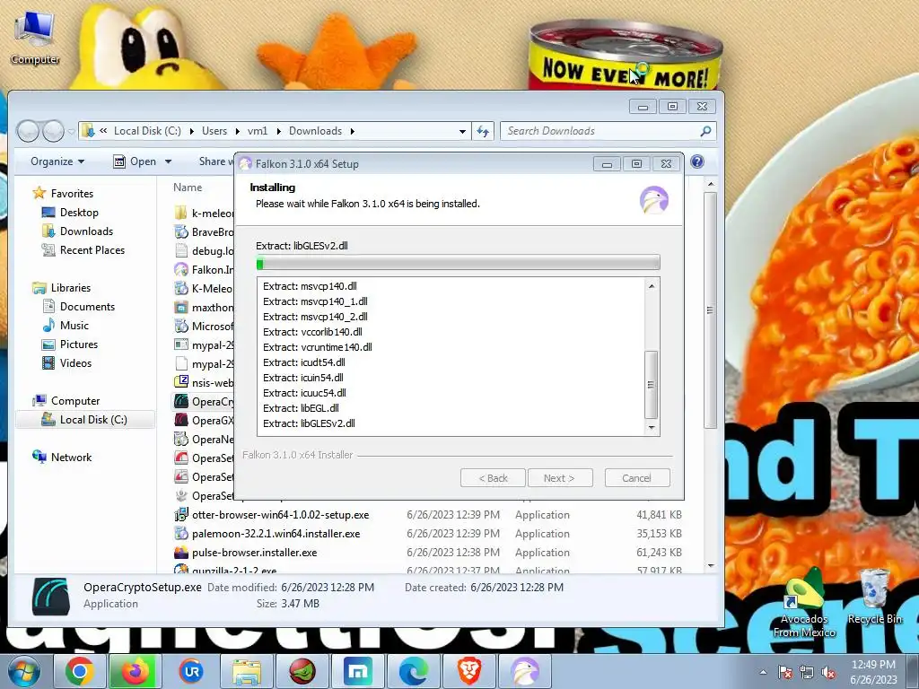
Task: Select Desktop under Favorites
Action: (x=79, y=213)
